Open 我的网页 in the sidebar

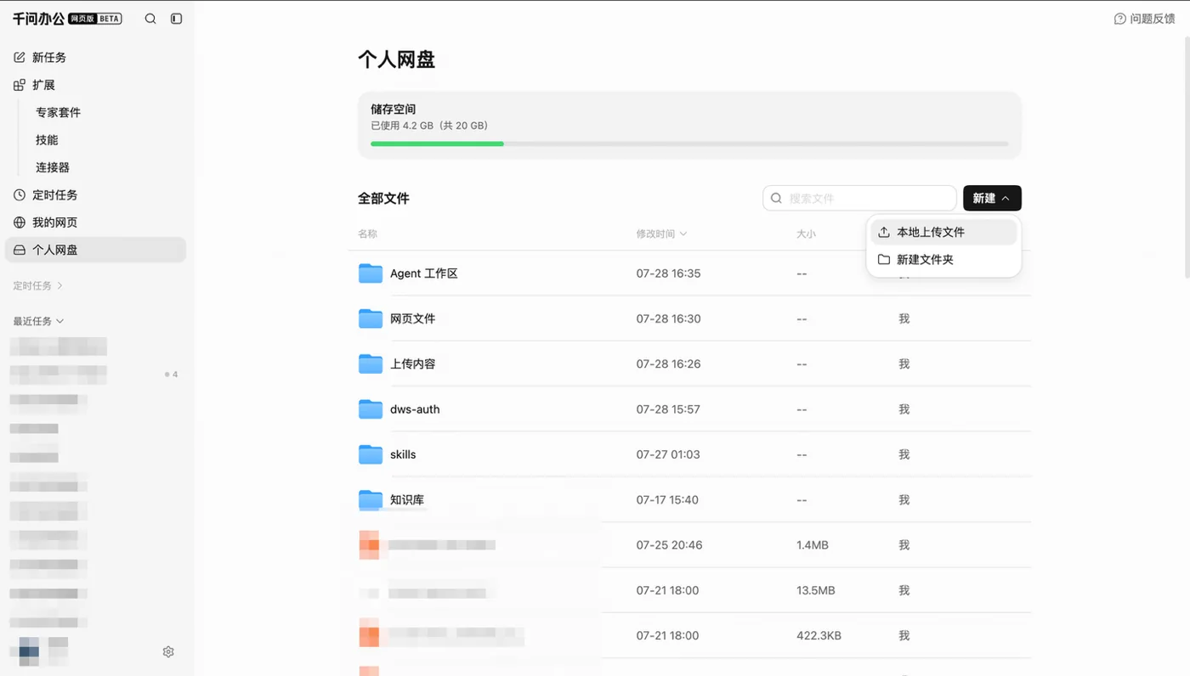[95, 223]
